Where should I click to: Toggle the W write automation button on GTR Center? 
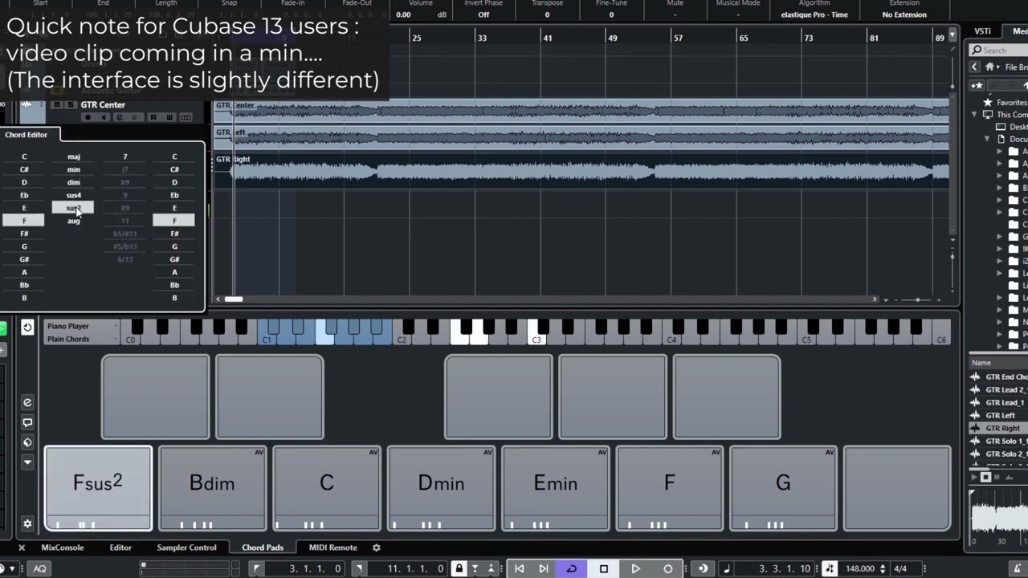[x=169, y=118]
